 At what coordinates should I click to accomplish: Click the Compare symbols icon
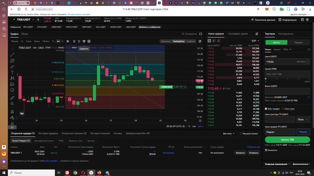point(84,41)
